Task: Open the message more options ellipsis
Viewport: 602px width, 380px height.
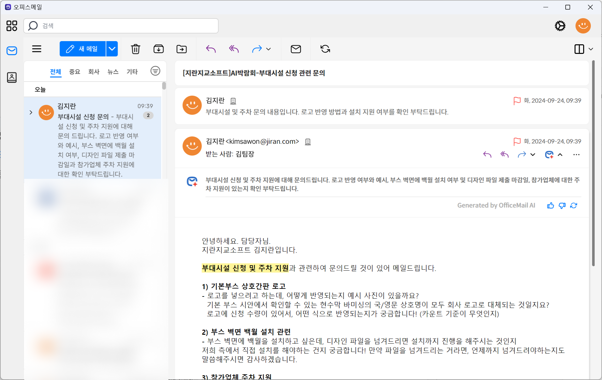Action: (576, 155)
